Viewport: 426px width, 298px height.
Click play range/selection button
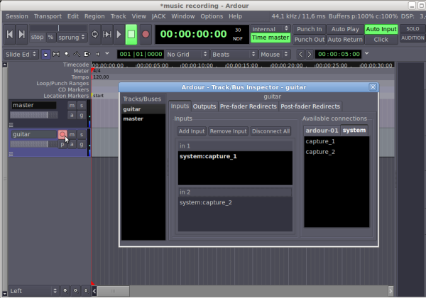point(106,35)
